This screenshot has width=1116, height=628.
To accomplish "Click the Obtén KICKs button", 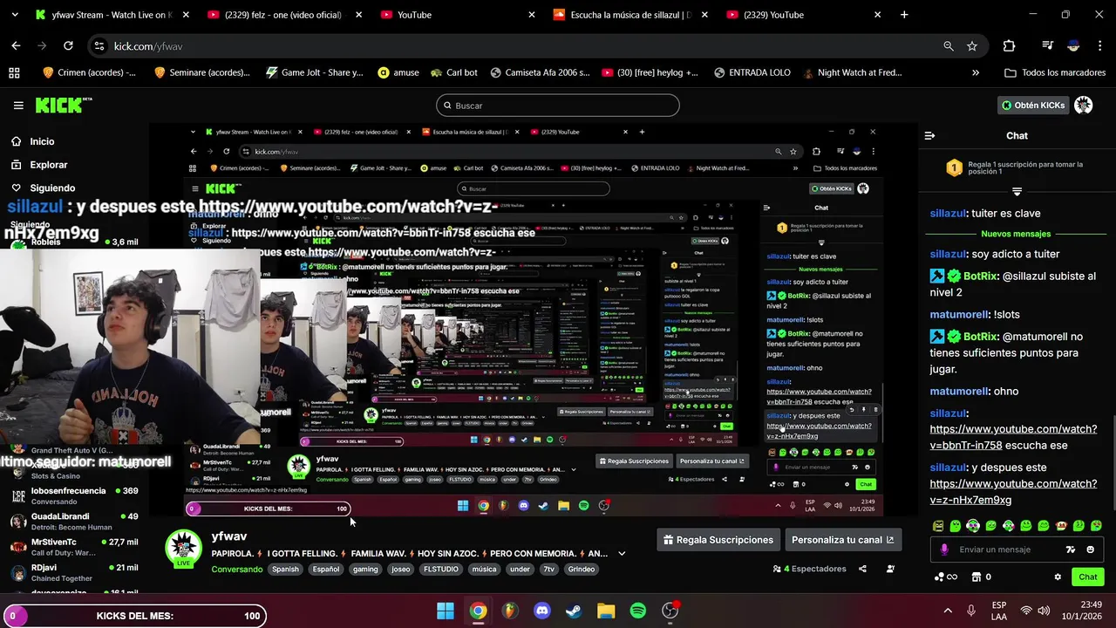I will [x=1033, y=105].
